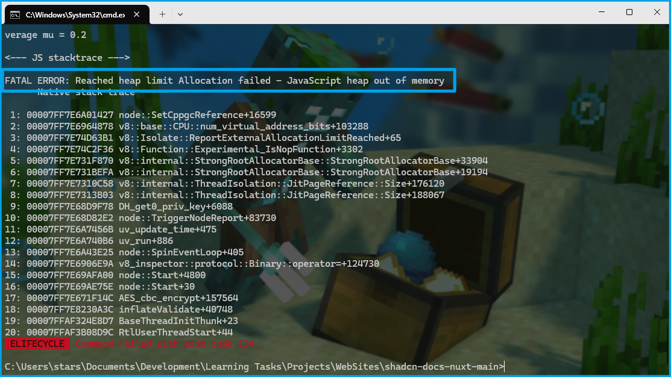
Task: Click the red ELIFECYCLE error badge
Action: [x=37, y=343]
